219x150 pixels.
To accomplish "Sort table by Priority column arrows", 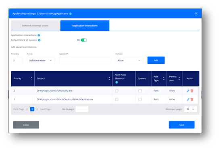I will point(31,78).
